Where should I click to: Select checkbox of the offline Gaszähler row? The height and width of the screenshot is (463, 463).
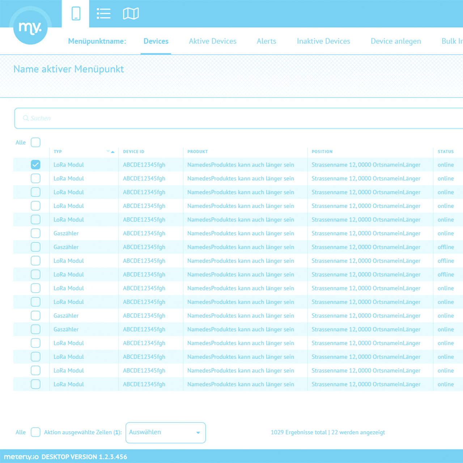(35, 247)
